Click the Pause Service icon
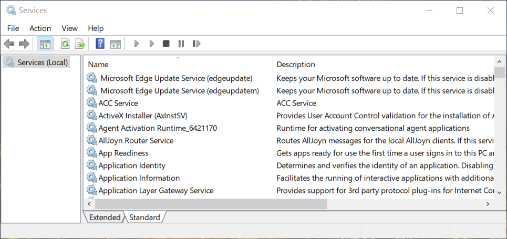507x239 pixels. 181,44
